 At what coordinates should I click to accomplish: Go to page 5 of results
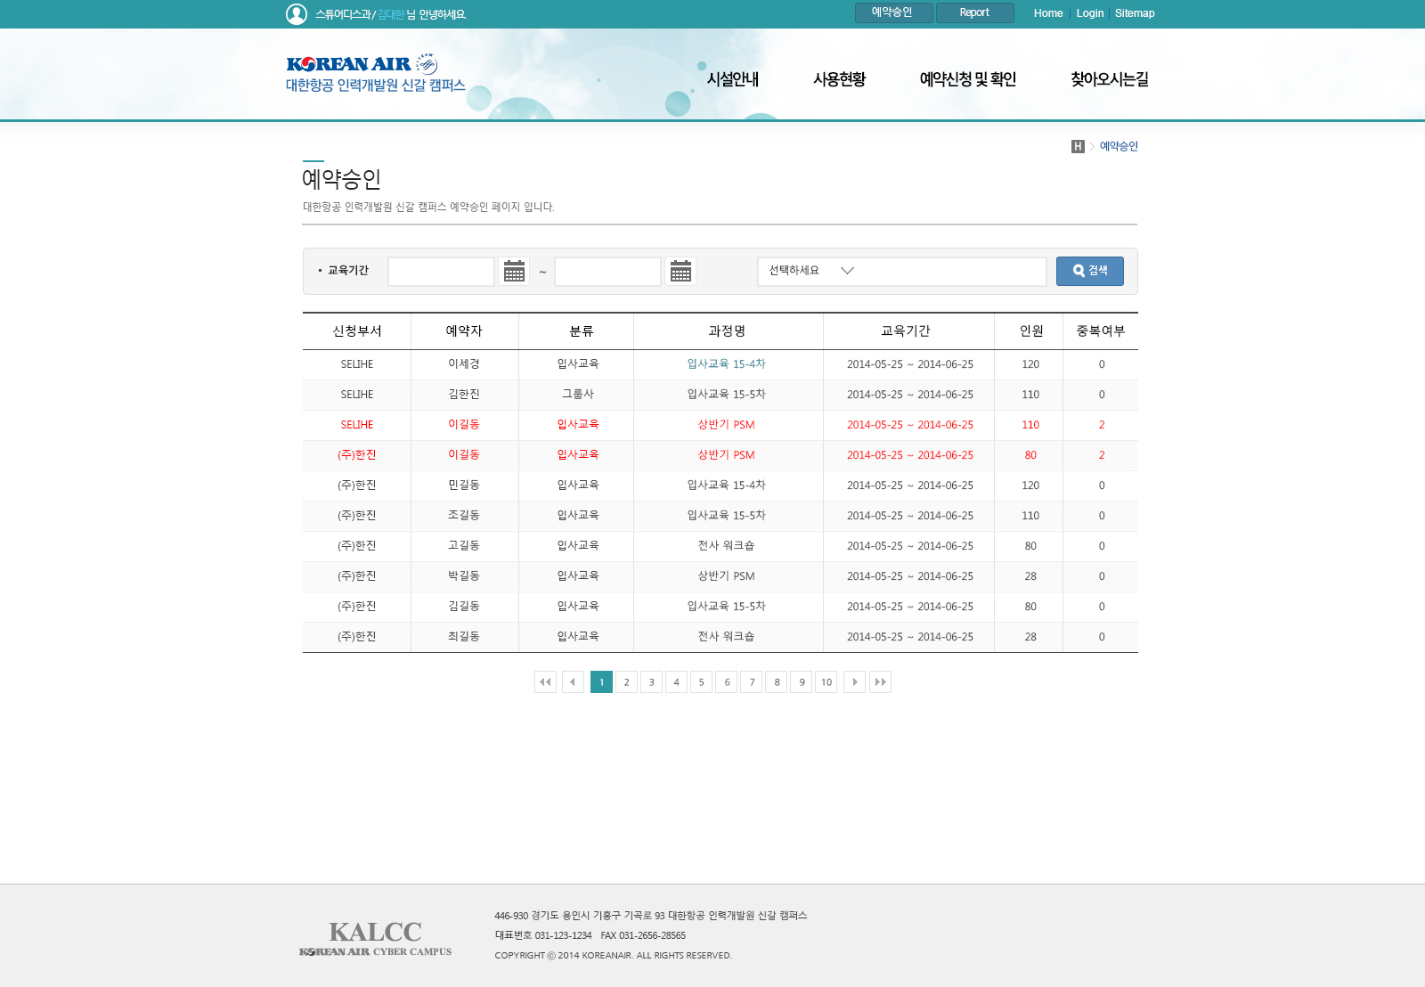(x=701, y=682)
